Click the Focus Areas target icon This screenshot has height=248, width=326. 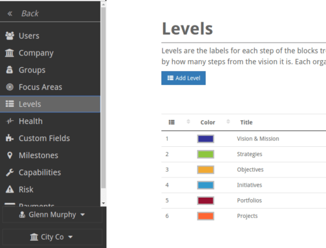[10, 87]
